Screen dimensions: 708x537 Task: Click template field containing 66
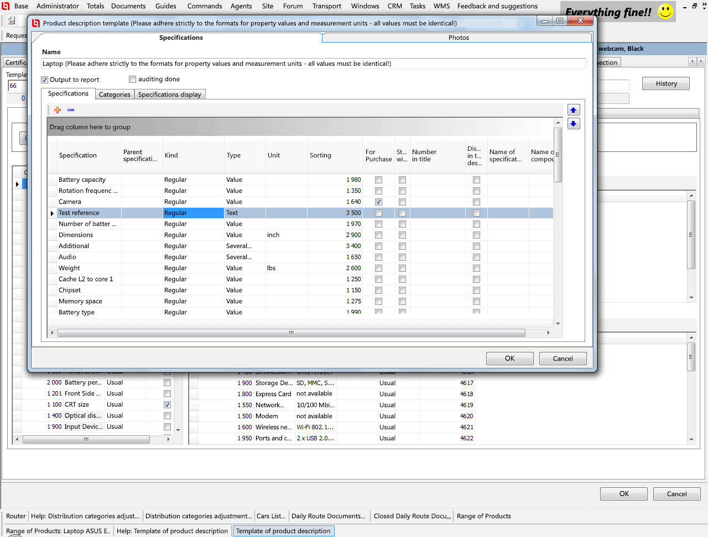[x=17, y=86]
